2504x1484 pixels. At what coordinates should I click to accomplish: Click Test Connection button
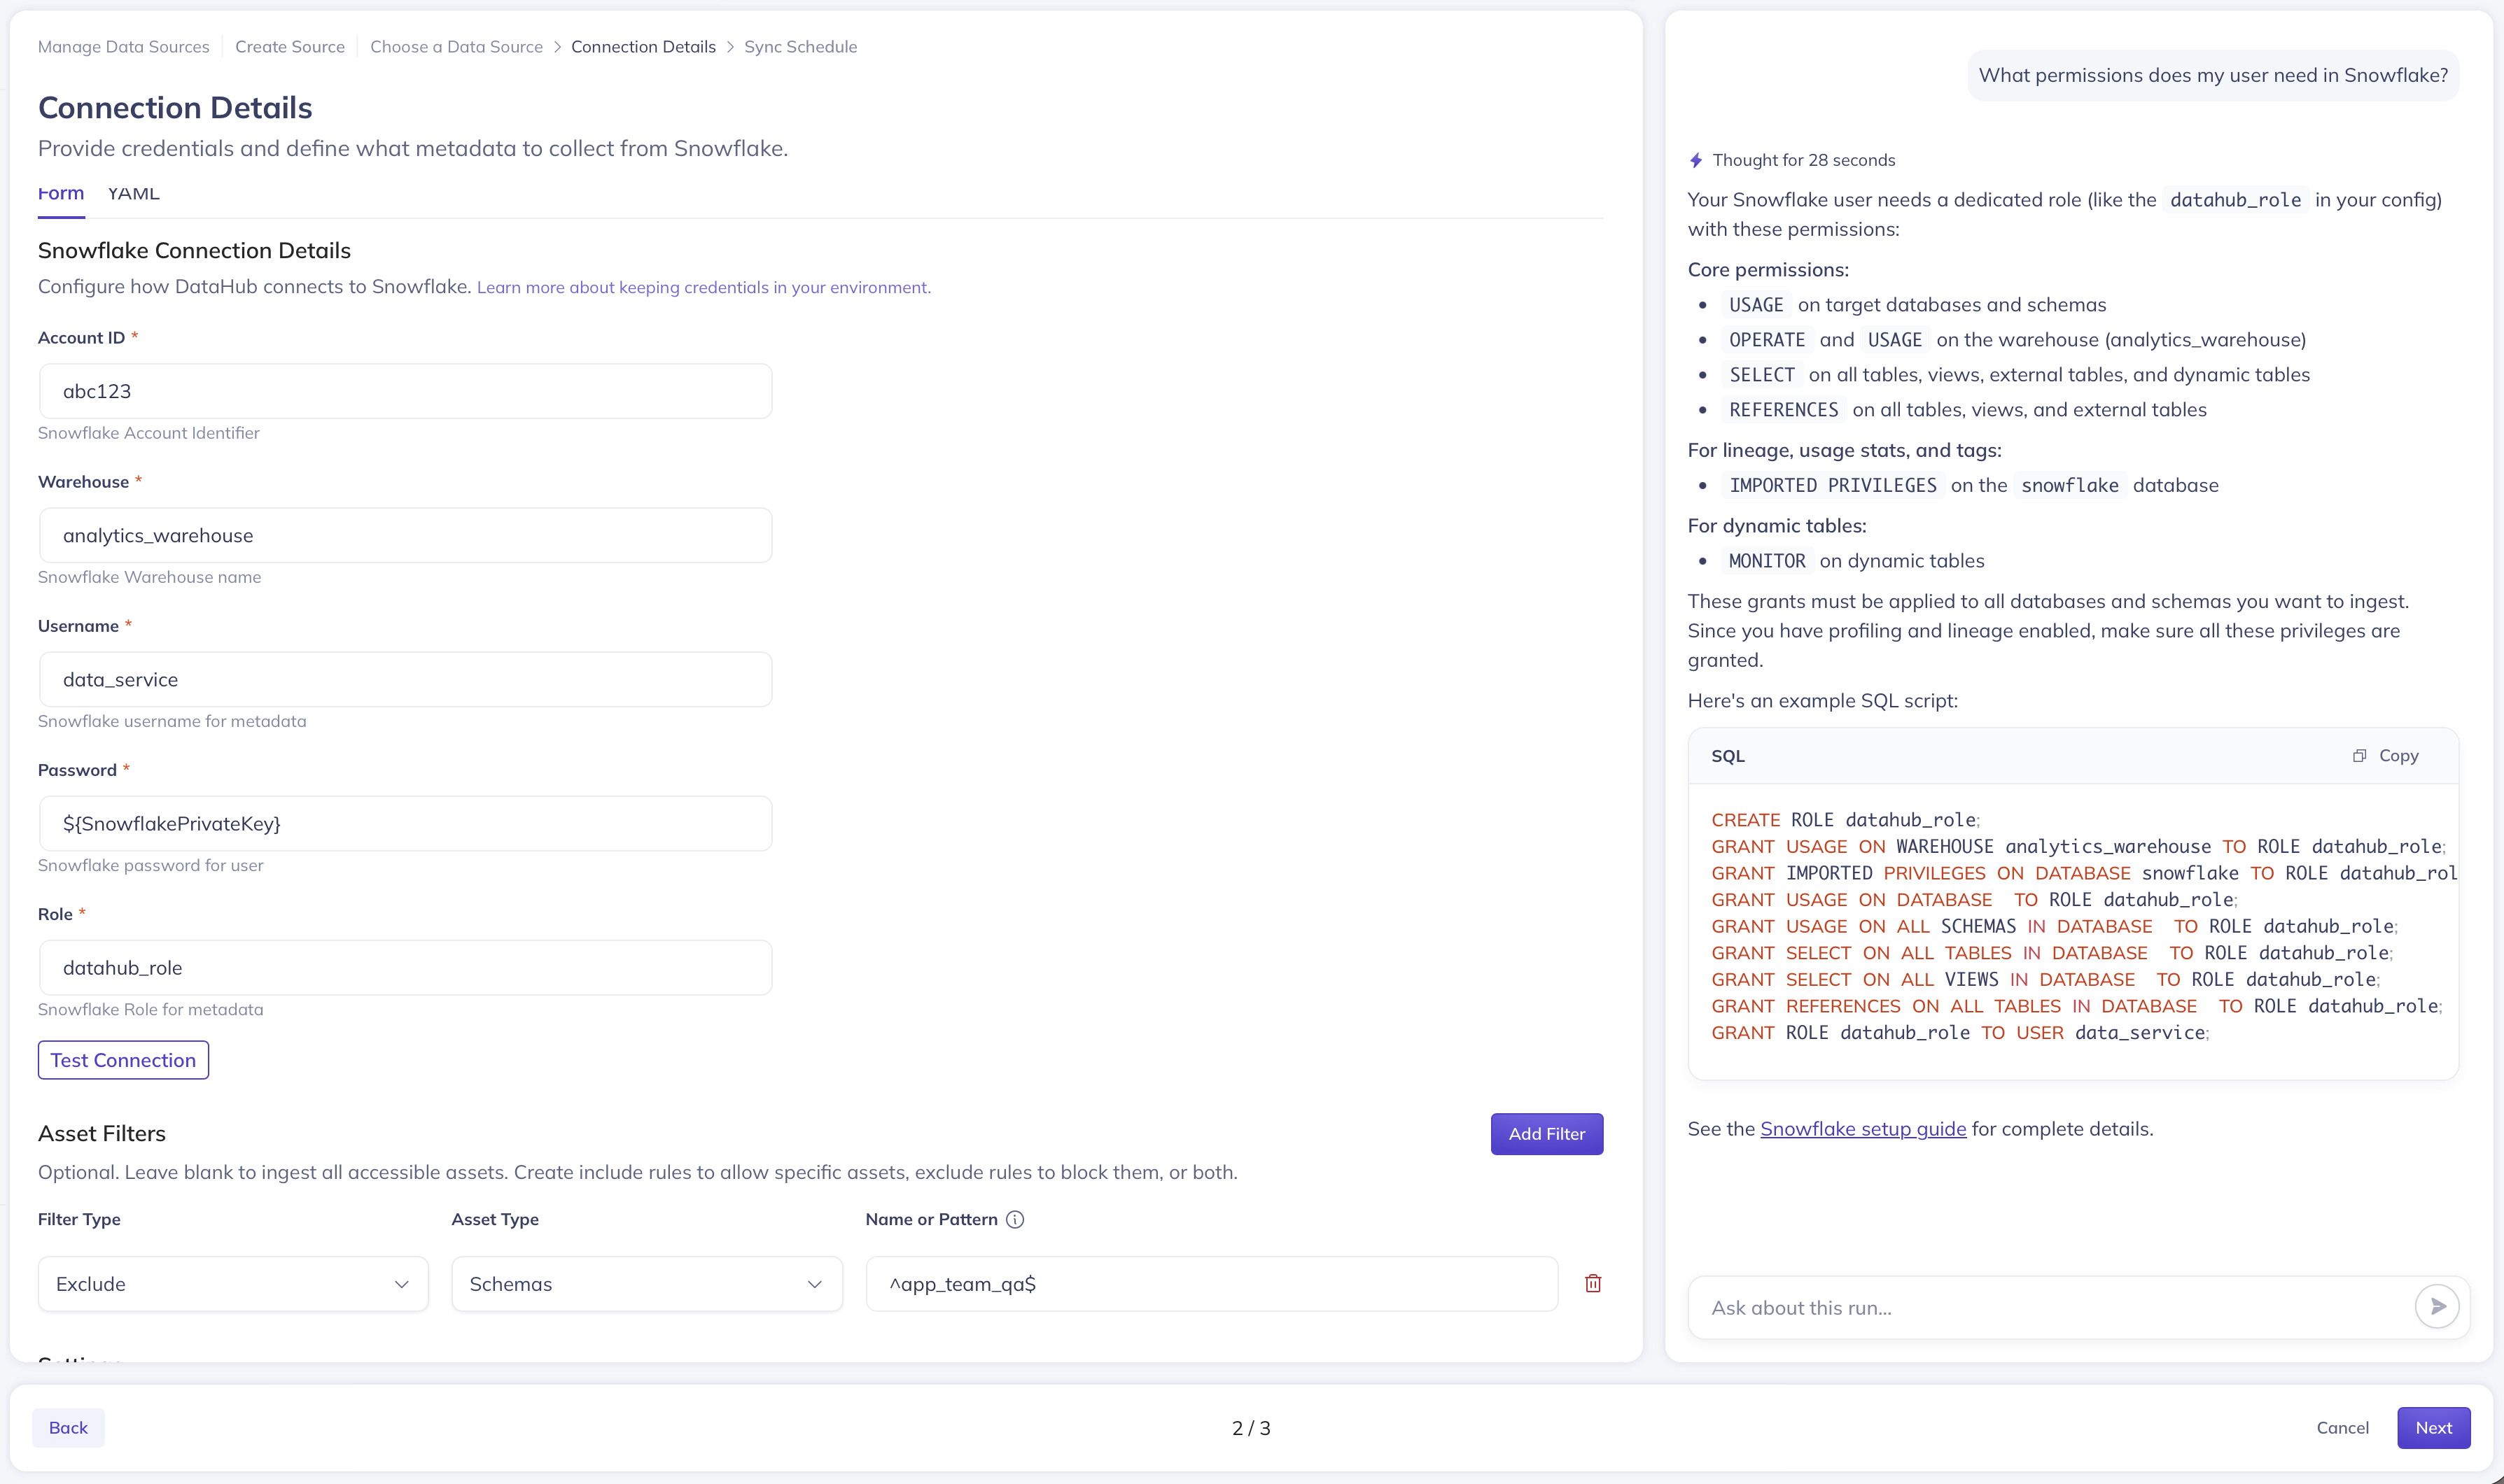123,1060
